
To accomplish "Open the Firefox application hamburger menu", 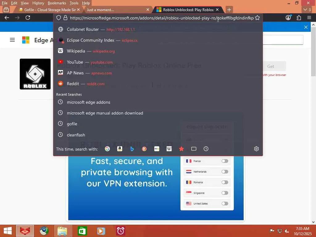I will pos(309,18).
